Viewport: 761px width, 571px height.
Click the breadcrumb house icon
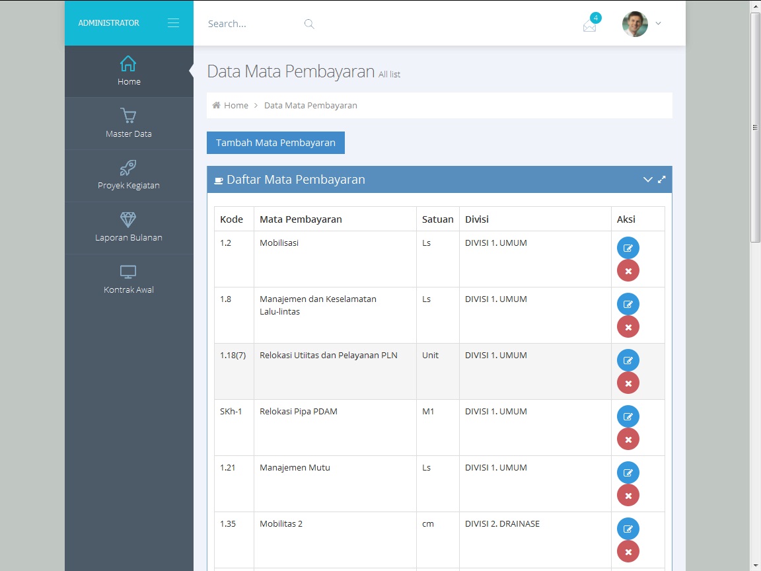click(x=217, y=105)
